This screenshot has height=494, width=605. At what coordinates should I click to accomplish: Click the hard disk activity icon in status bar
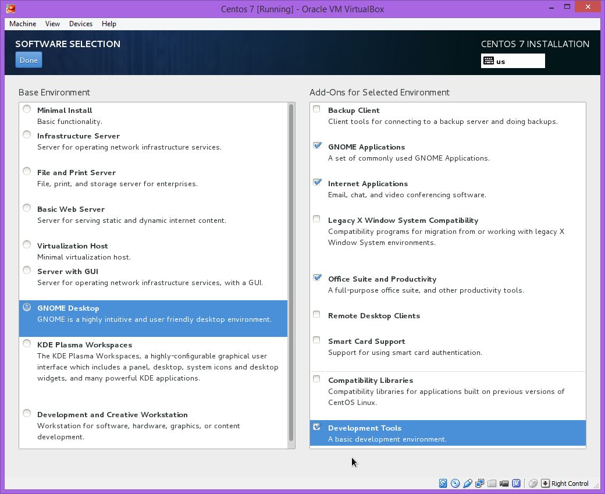(443, 483)
